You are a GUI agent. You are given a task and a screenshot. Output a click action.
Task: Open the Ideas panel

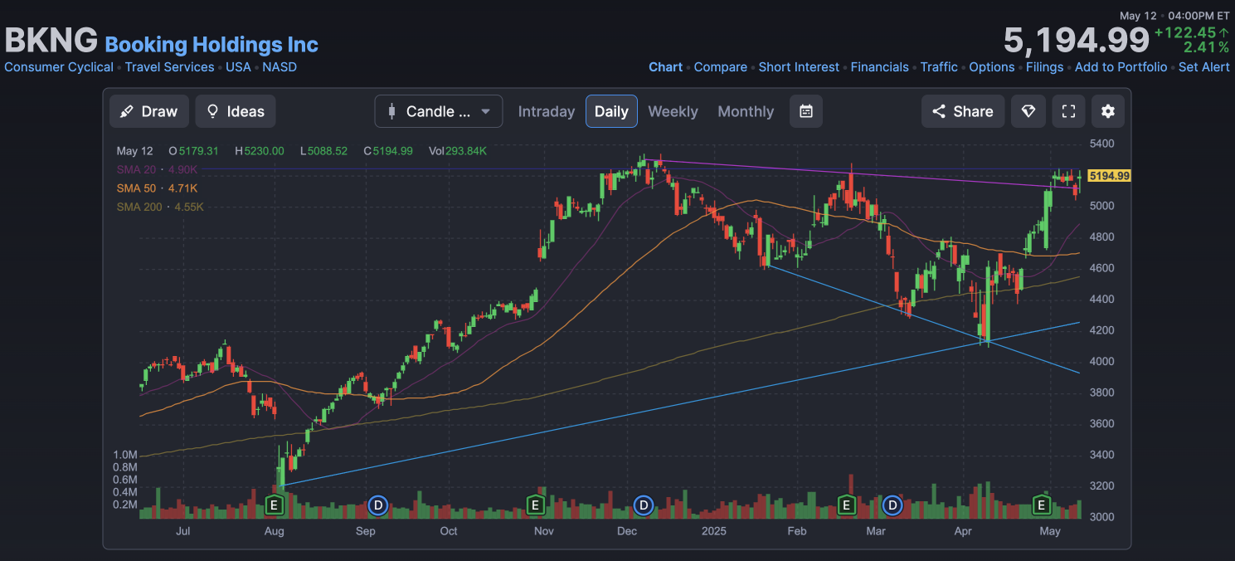coord(236,111)
